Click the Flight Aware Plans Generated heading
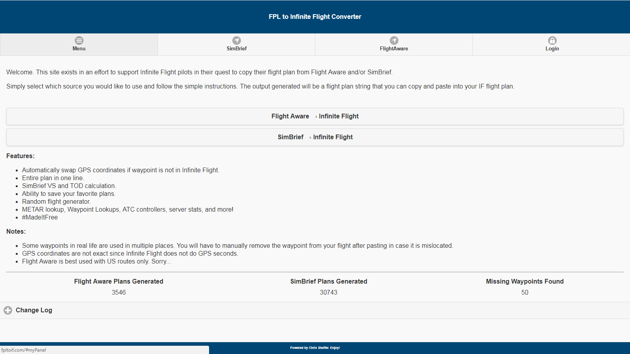 tap(119, 281)
